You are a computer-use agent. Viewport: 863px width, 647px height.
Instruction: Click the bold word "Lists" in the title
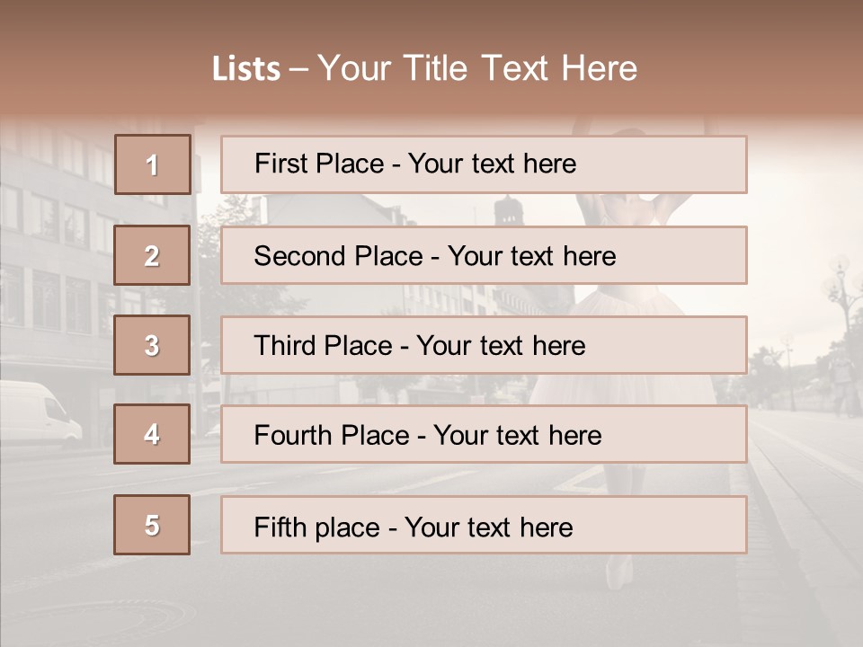point(245,69)
